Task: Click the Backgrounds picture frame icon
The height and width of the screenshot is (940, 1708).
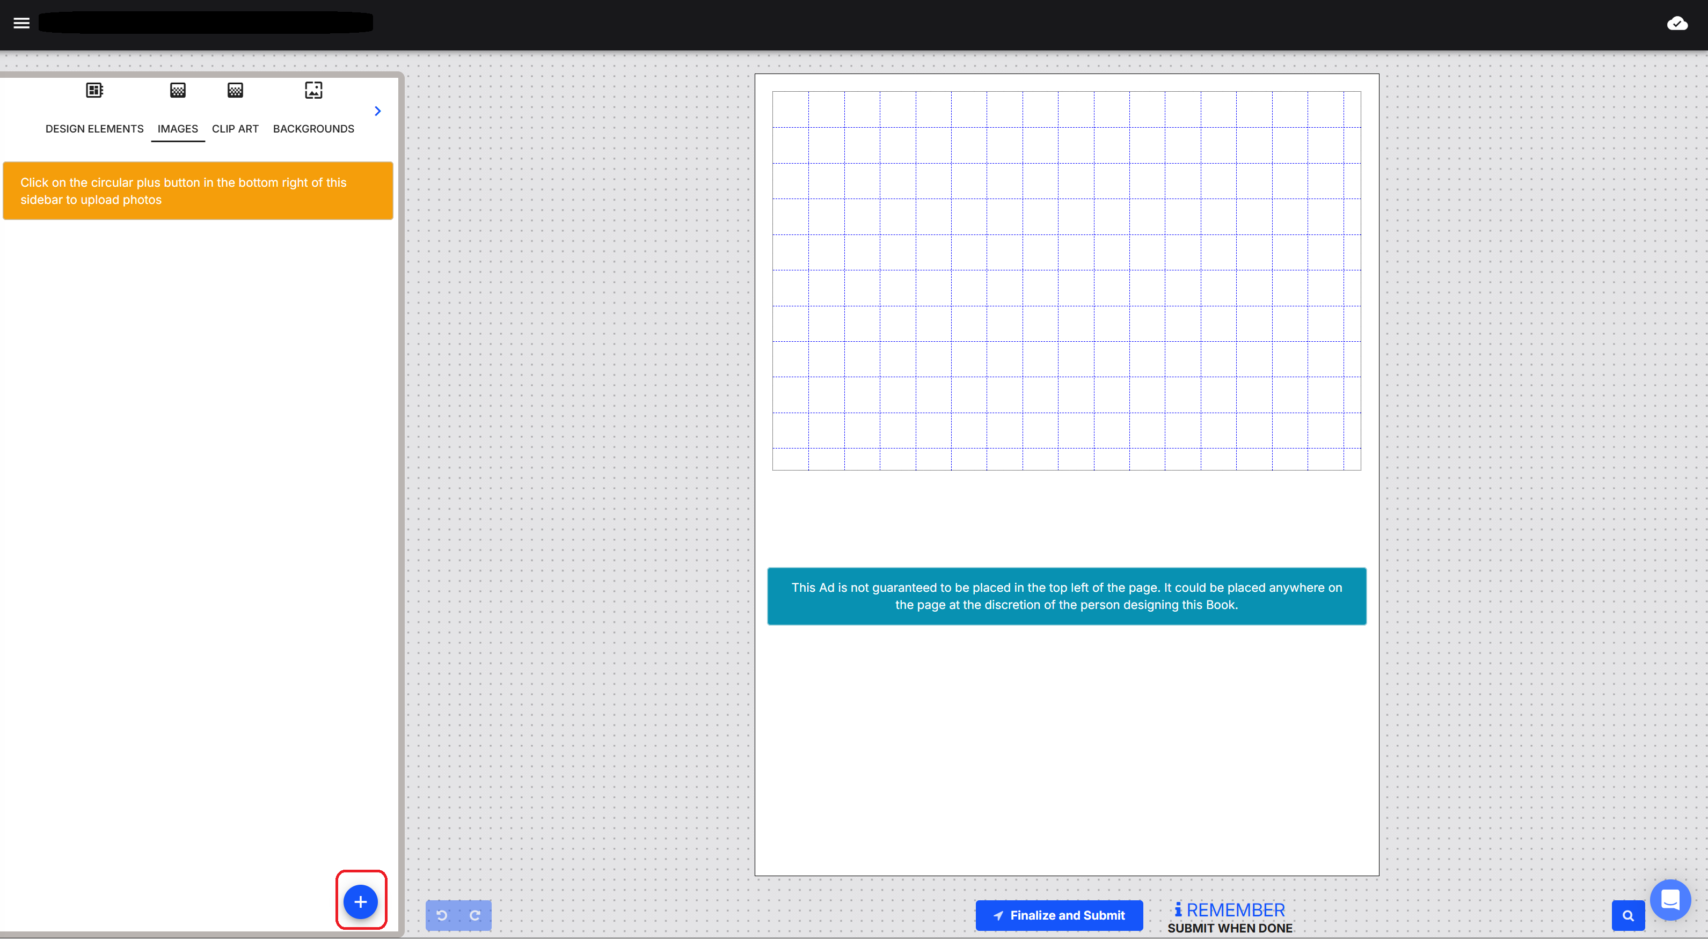Action: 313,90
